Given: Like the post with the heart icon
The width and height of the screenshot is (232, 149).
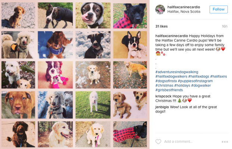Looking at the screenshot, I should tap(158, 142).
